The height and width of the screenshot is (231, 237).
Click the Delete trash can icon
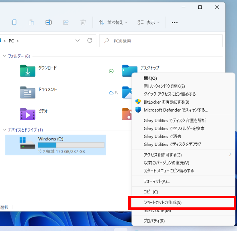tap(83, 22)
